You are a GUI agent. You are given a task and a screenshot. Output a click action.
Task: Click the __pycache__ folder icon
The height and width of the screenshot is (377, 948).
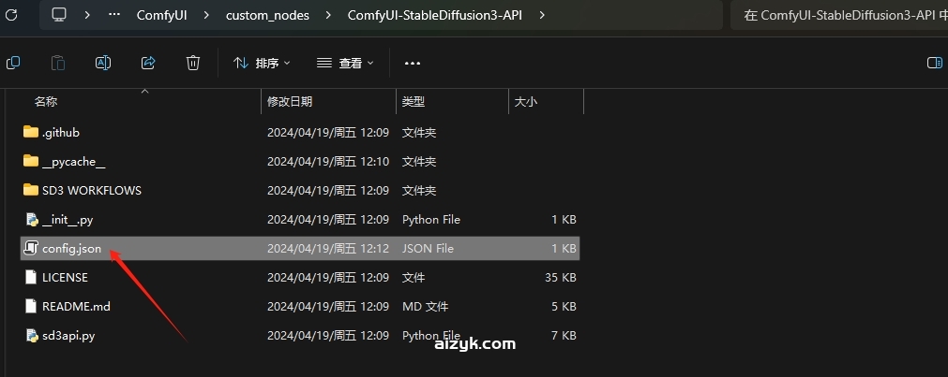[31, 161]
